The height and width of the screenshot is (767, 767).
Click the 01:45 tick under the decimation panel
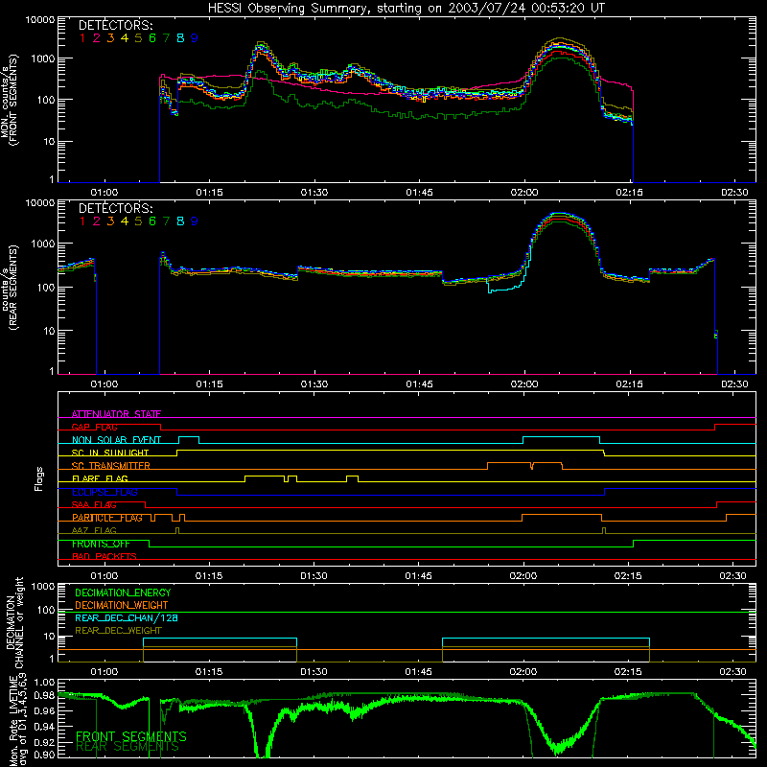click(418, 672)
